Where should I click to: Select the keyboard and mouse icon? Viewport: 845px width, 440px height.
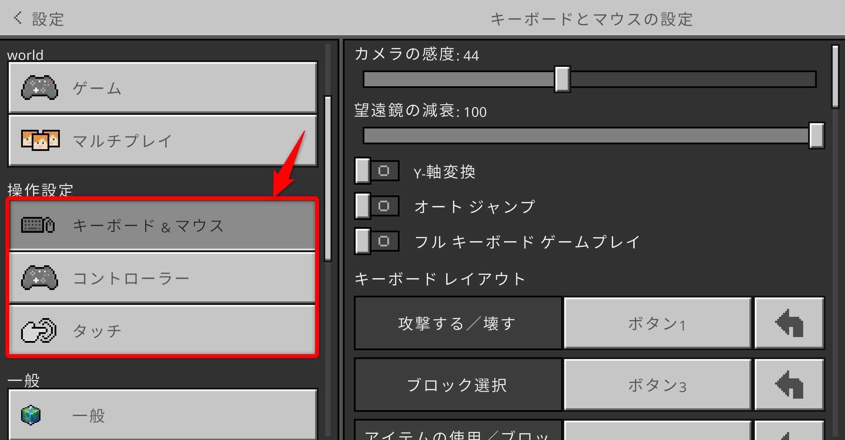click(39, 225)
